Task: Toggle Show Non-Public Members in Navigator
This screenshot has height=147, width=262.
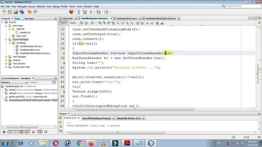Action: (x=22, y=132)
